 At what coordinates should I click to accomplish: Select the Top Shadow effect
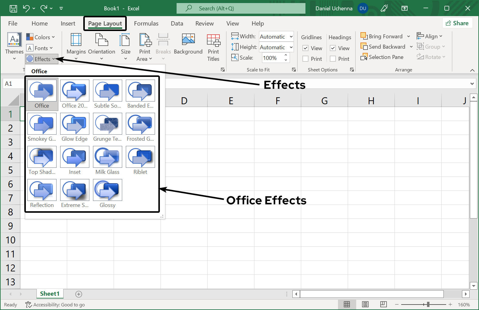point(42,161)
